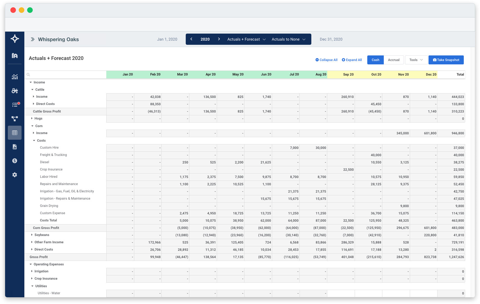Screen dimensions: 480x304
Task: Open the Tools dropdown menu
Action: click(x=416, y=60)
